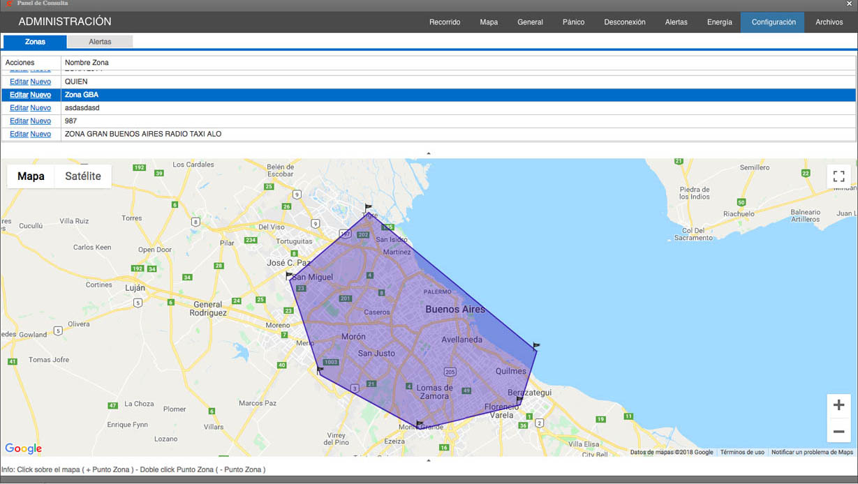Open Términos de uso map link

click(742, 453)
